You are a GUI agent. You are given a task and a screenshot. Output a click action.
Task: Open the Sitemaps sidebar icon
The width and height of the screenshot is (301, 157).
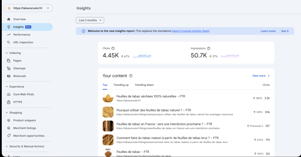tap(9, 69)
